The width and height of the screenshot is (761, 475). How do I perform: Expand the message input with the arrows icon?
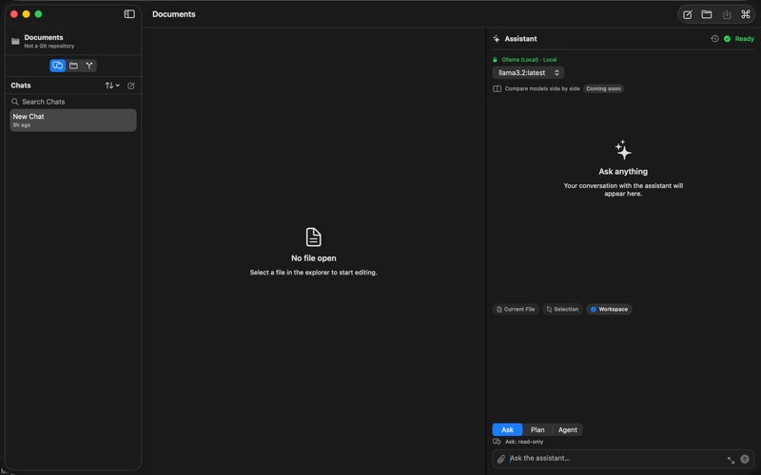(731, 460)
